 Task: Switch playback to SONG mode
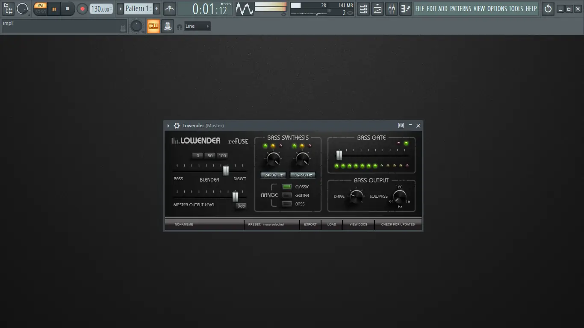coord(40,11)
